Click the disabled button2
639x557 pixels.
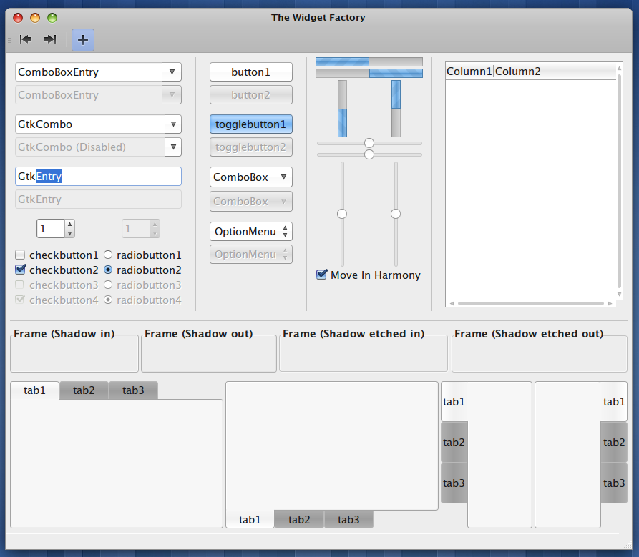(x=251, y=95)
